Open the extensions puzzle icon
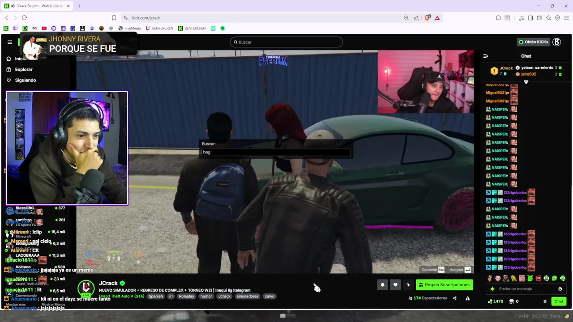The height and width of the screenshot is (322, 573). [x=498, y=18]
